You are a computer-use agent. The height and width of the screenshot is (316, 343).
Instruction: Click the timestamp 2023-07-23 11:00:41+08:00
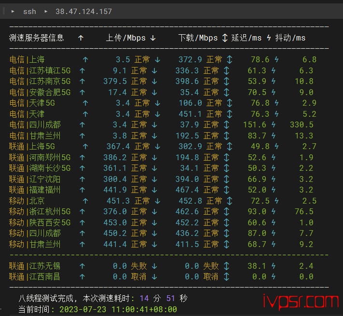(x=118, y=309)
